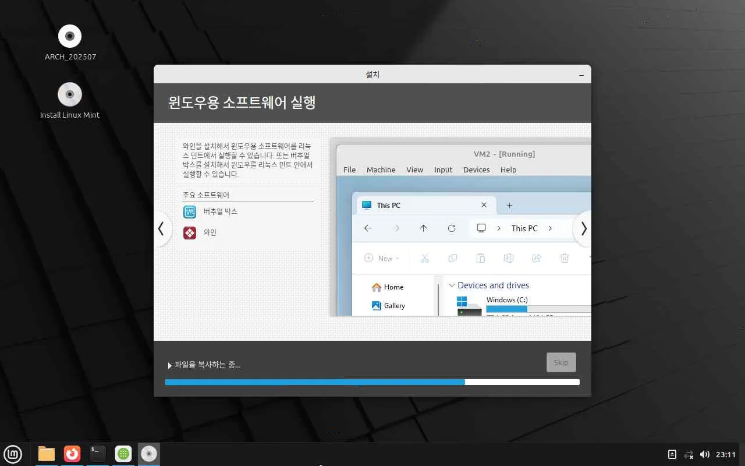This screenshot has width=745, height=466.
Task: Click the Explorer Up arrow
Action: coord(423,228)
